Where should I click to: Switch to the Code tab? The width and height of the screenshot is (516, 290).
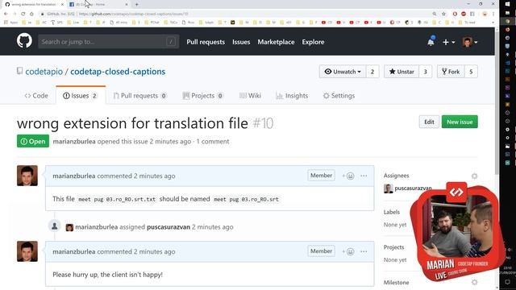pos(36,96)
